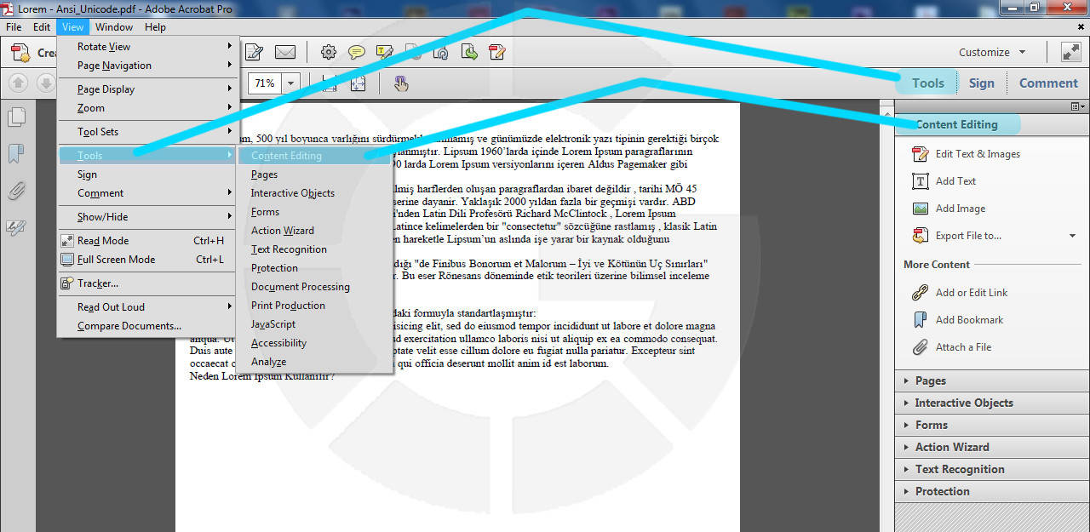
Task: Switch to the Comment pane
Action: pos(1048,83)
